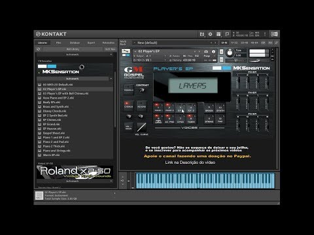This screenshot has width=314, height=235.
Task: Switch to the Database tab
Action: (75, 43)
